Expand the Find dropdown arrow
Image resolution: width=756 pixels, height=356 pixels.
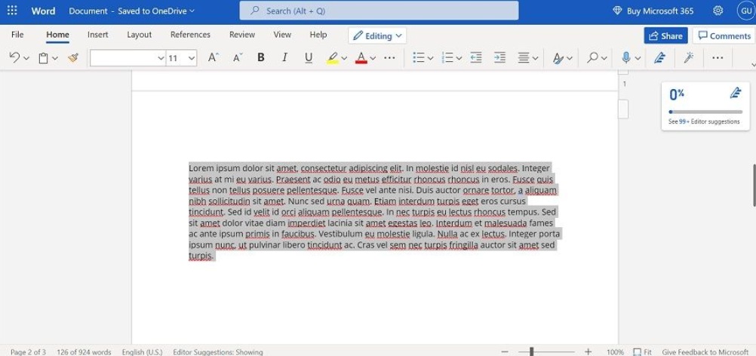click(604, 58)
